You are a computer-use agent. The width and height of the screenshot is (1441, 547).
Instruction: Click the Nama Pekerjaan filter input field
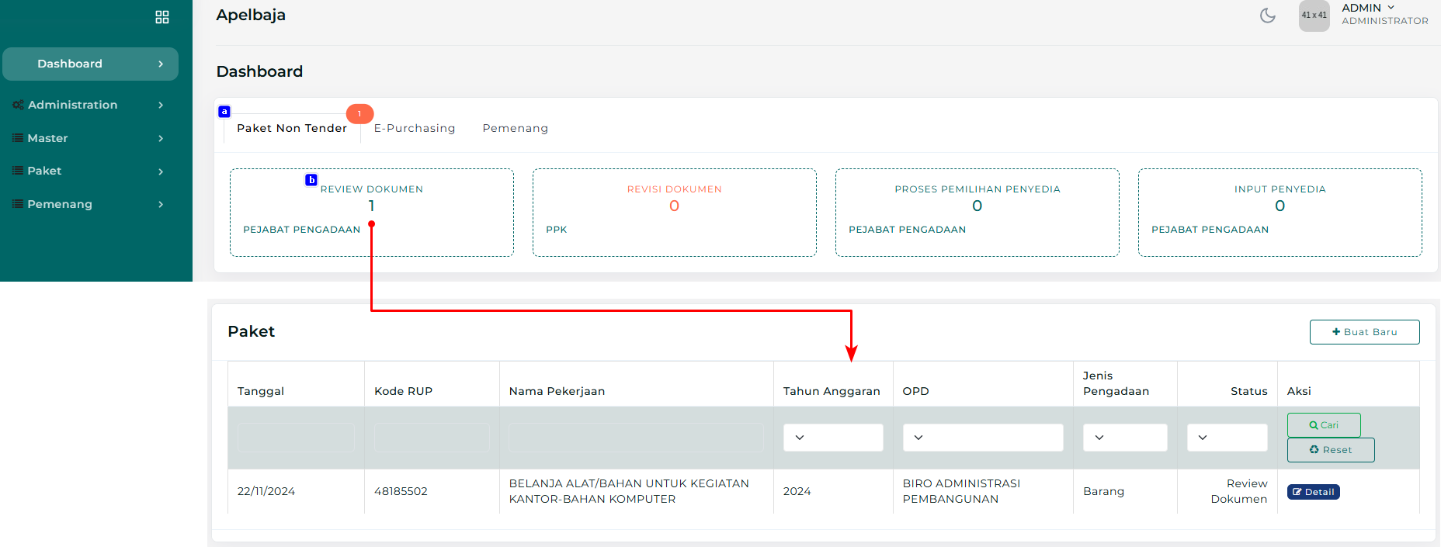tap(635, 438)
